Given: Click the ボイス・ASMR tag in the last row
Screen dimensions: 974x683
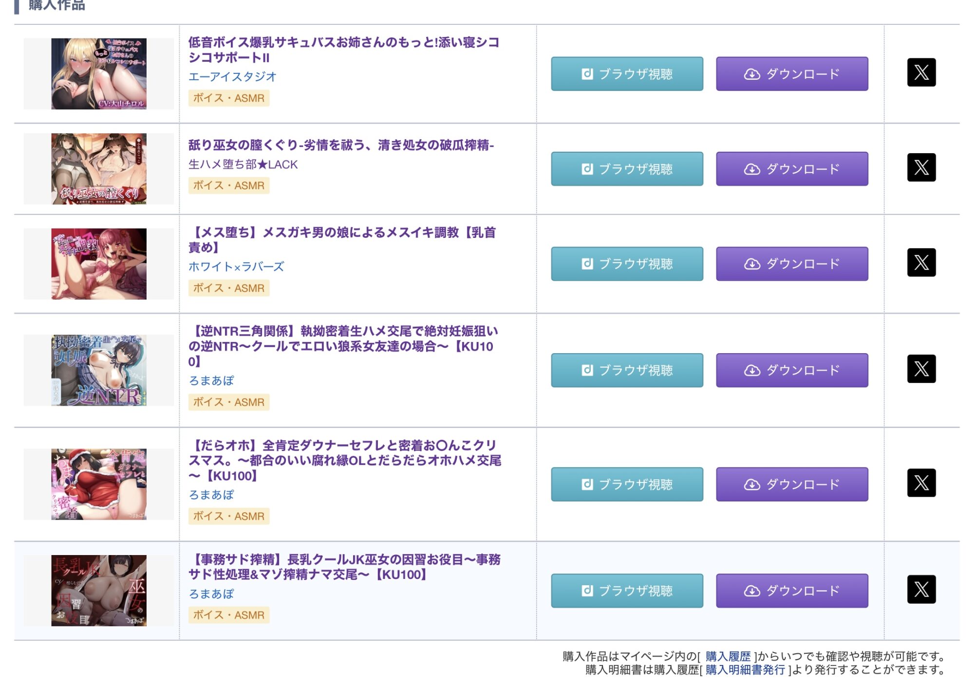Looking at the screenshot, I should [x=228, y=615].
